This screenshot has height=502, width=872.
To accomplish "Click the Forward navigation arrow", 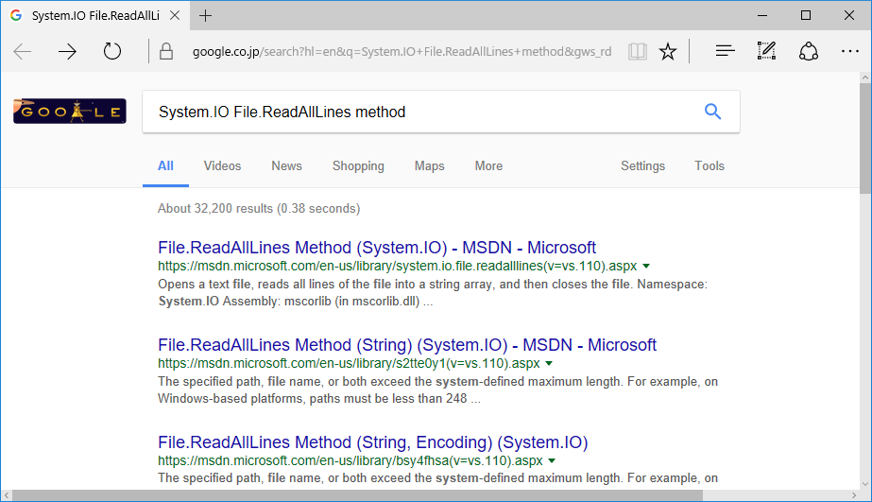I will click(67, 52).
